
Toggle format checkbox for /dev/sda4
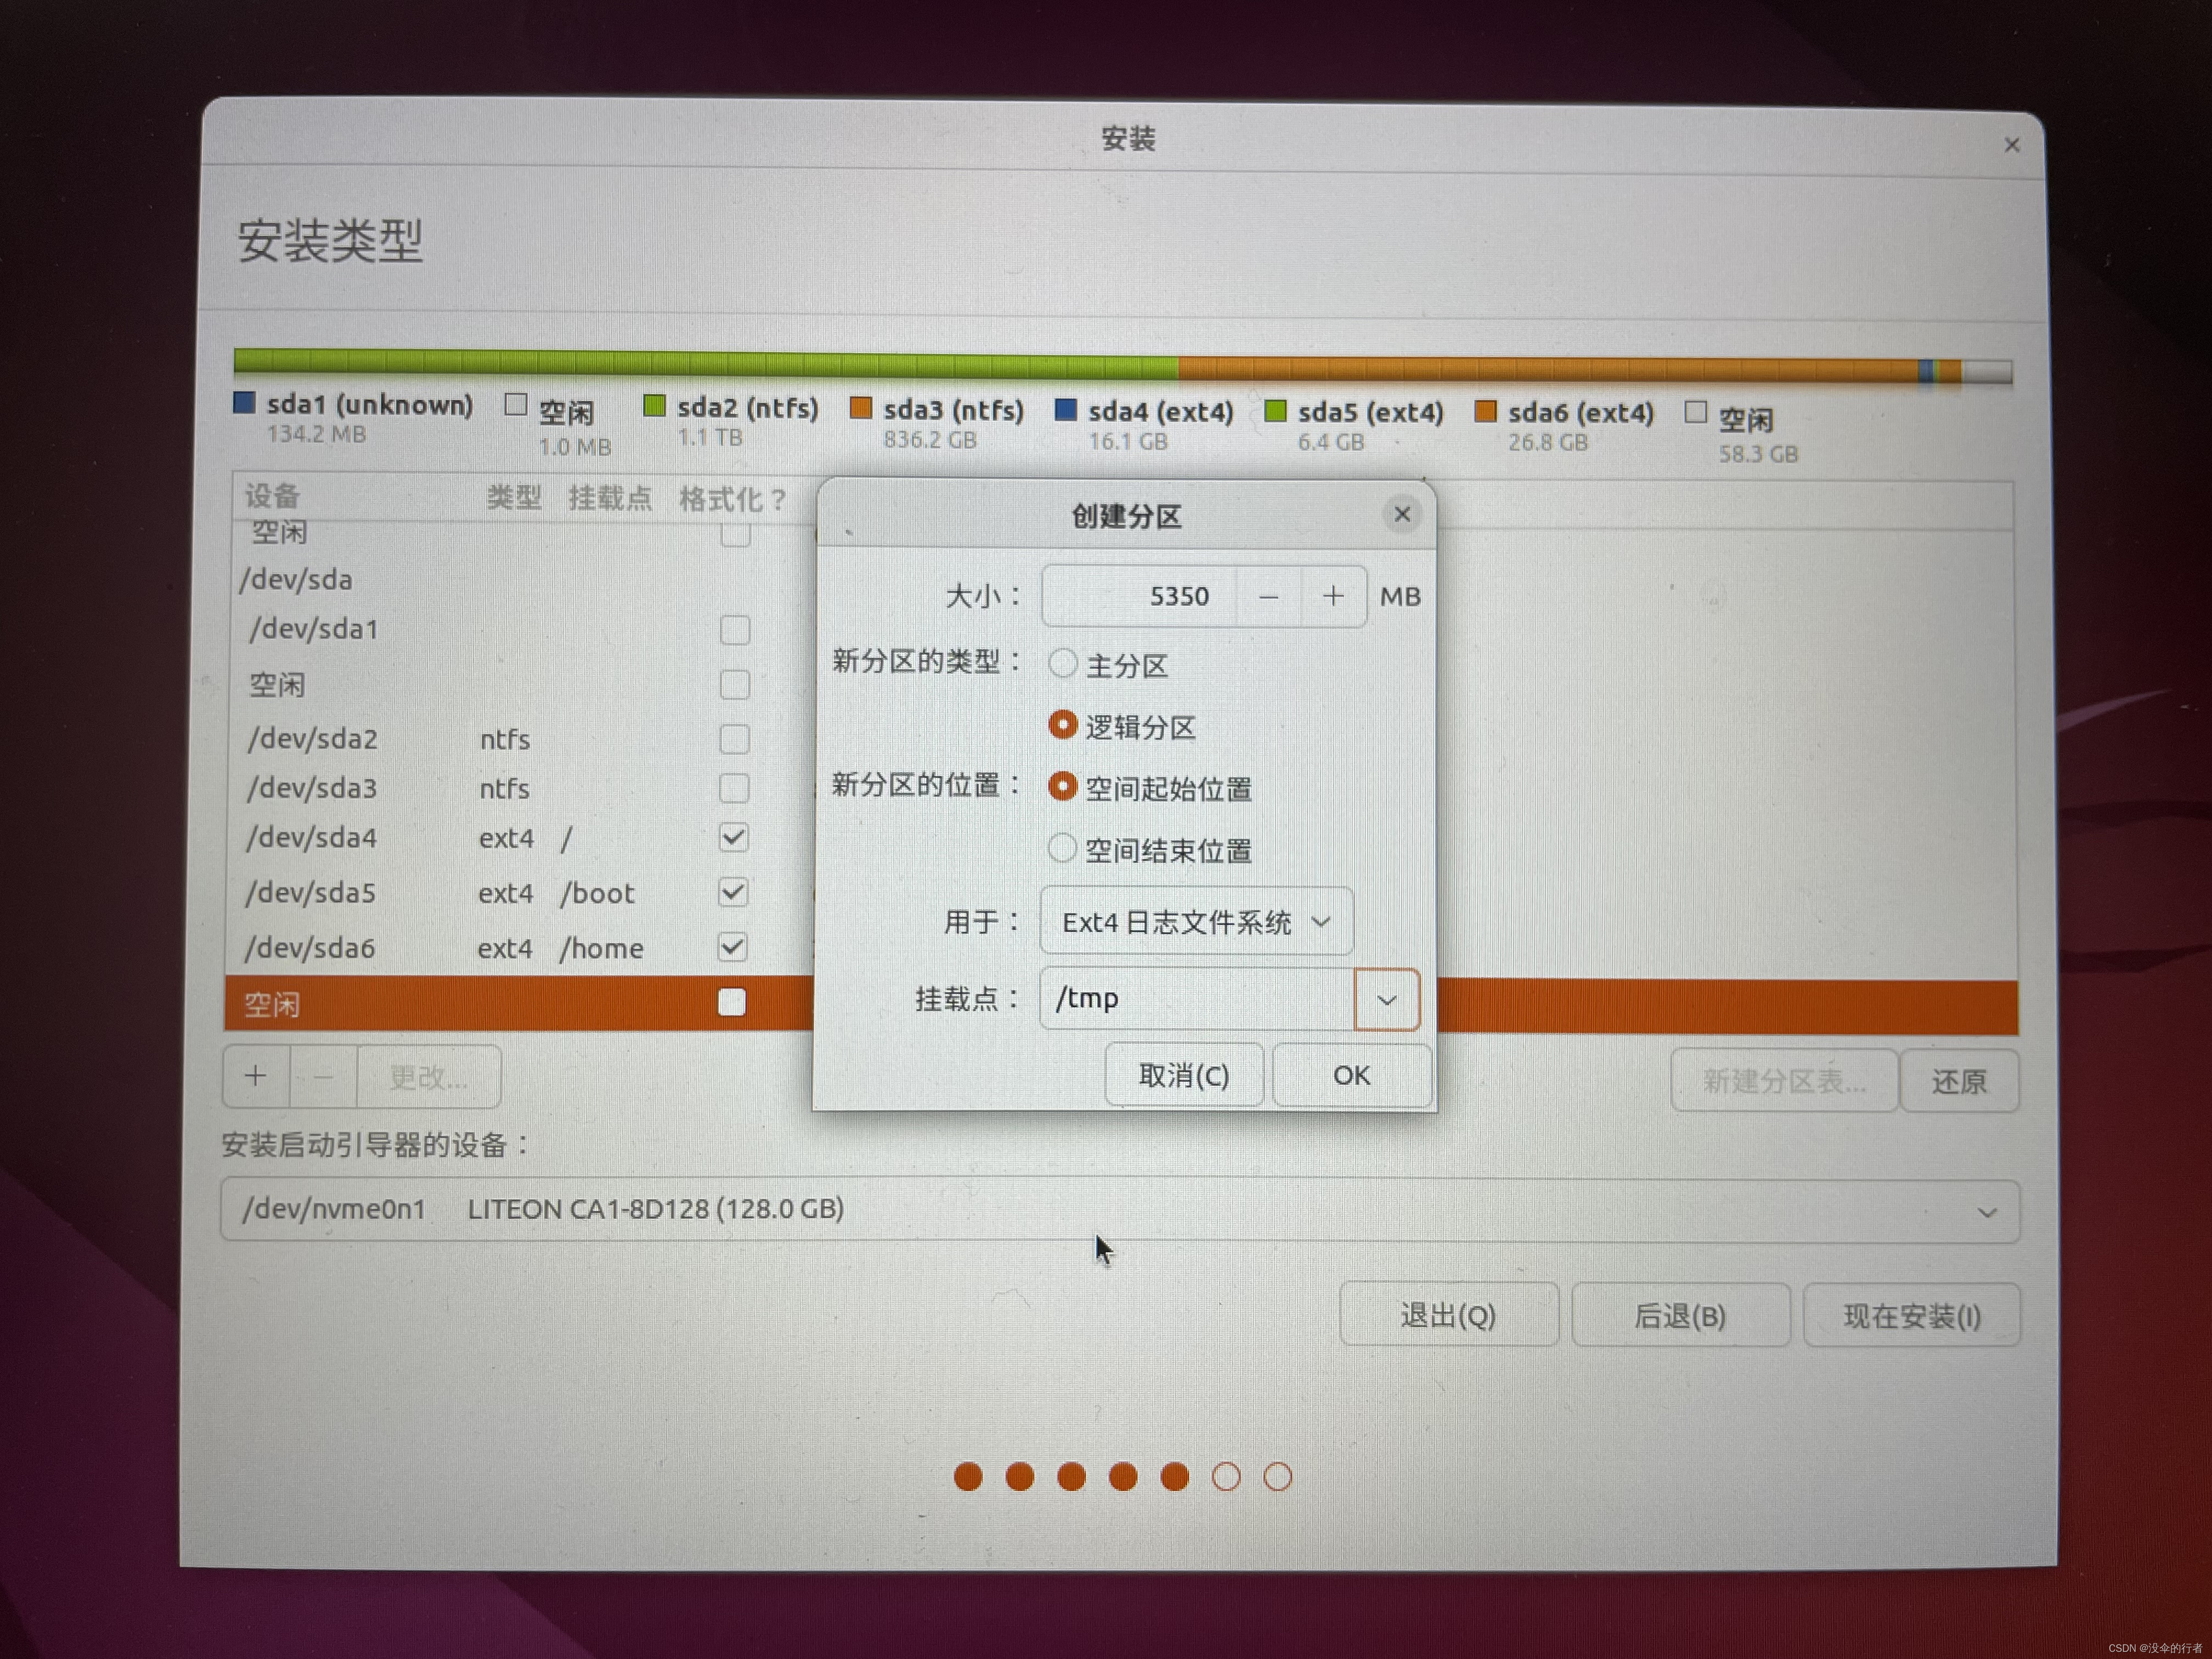click(x=733, y=837)
